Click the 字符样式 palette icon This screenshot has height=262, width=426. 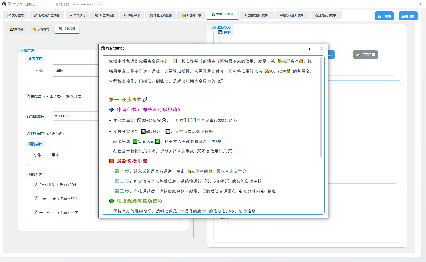pyautogui.click(x=35, y=29)
